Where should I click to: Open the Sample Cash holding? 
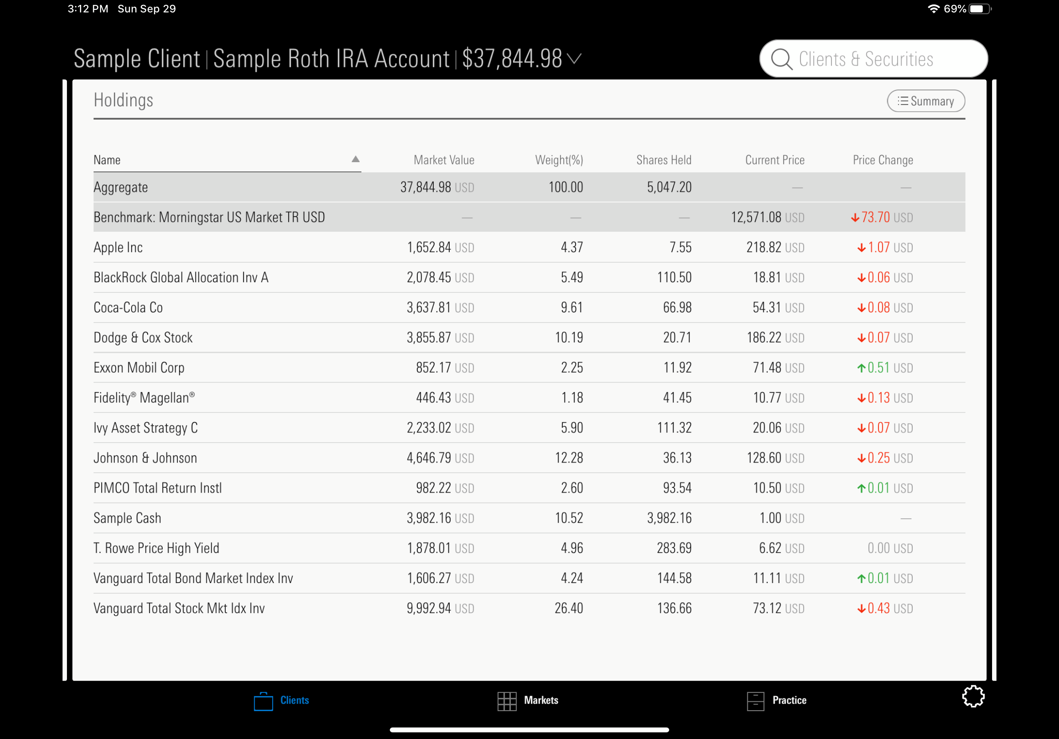tap(529, 518)
